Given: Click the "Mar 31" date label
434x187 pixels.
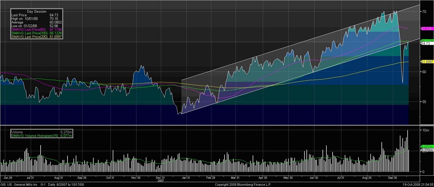Looking at the screenshot, I should tap(235, 178).
